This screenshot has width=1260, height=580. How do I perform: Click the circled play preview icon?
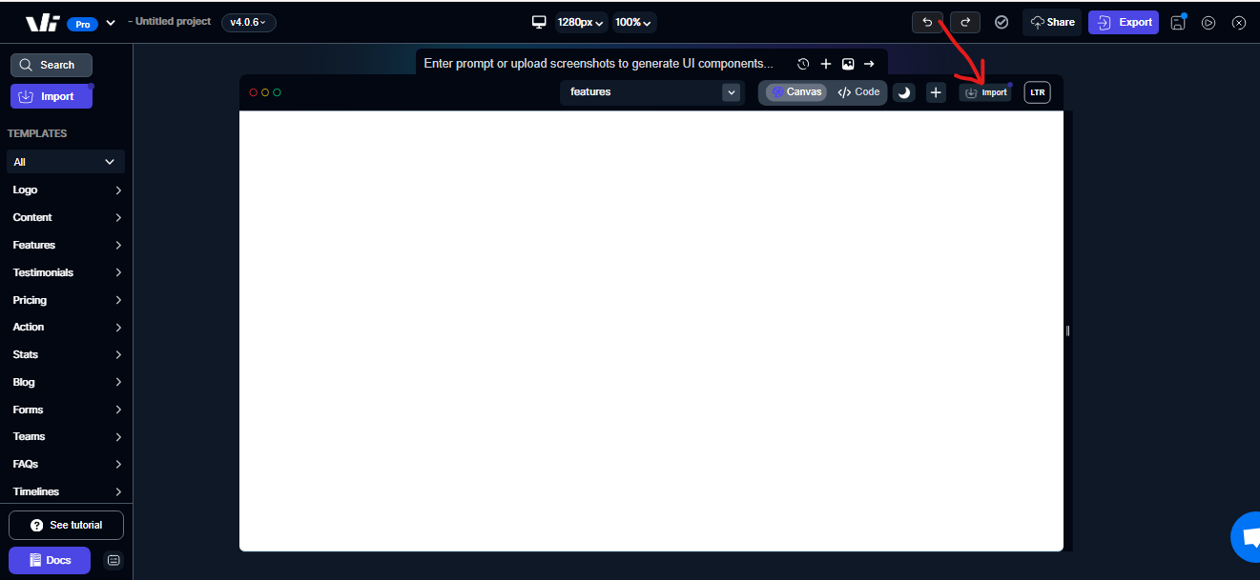coord(1208,23)
